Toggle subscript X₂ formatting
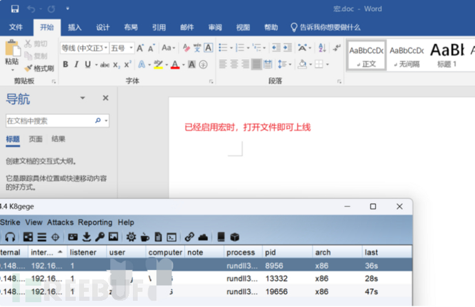 point(116,65)
